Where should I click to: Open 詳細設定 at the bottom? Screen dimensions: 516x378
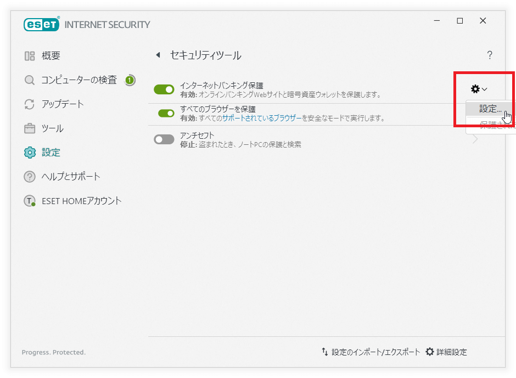[446, 352]
